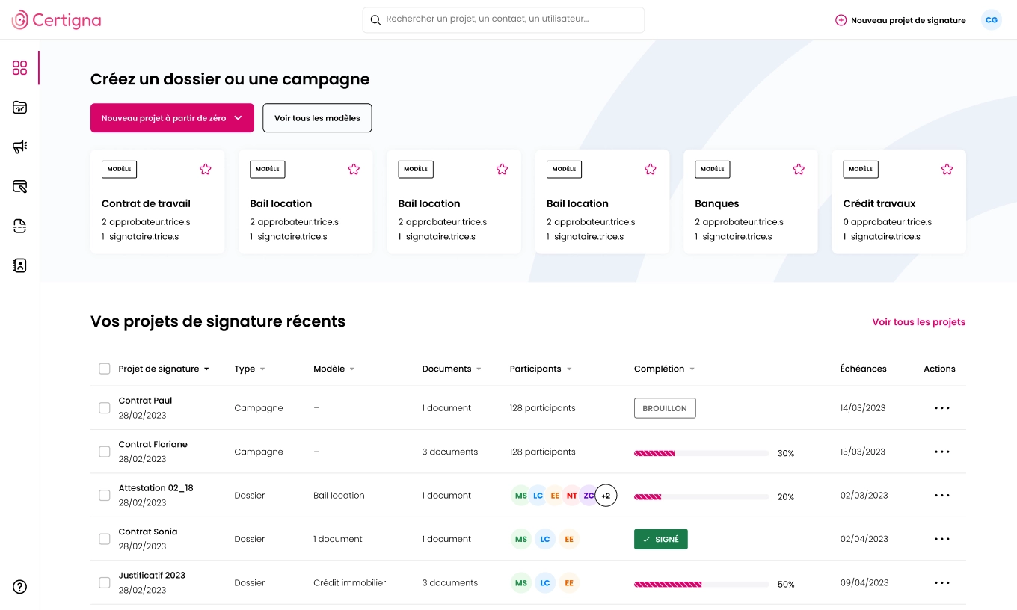The height and width of the screenshot is (610, 1017).
Task: Click the 50% progress bar for Justificatif 2023
Action: [x=701, y=584]
